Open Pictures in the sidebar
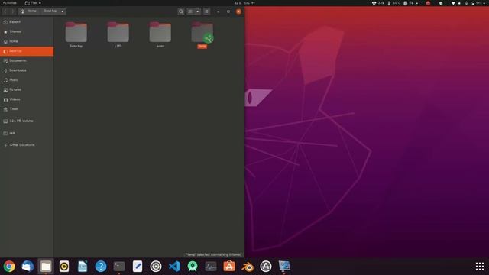The width and height of the screenshot is (489, 275). (x=27, y=90)
